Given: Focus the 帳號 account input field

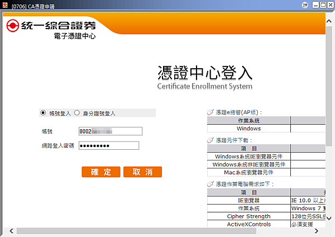Looking at the screenshot, I should pyautogui.click(x=111, y=131).
